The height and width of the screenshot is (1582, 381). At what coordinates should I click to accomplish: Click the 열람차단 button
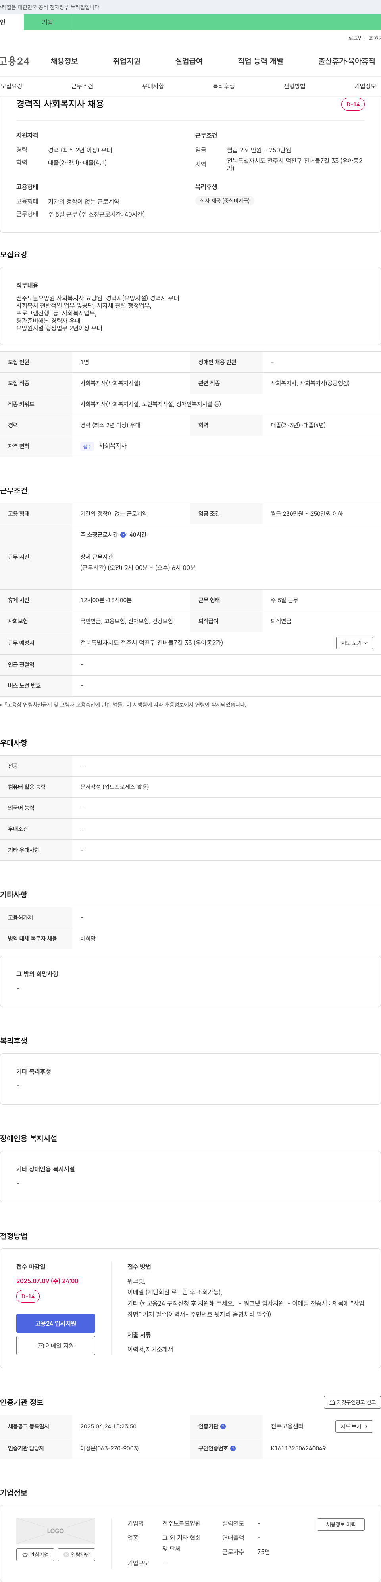point(76,1554)
